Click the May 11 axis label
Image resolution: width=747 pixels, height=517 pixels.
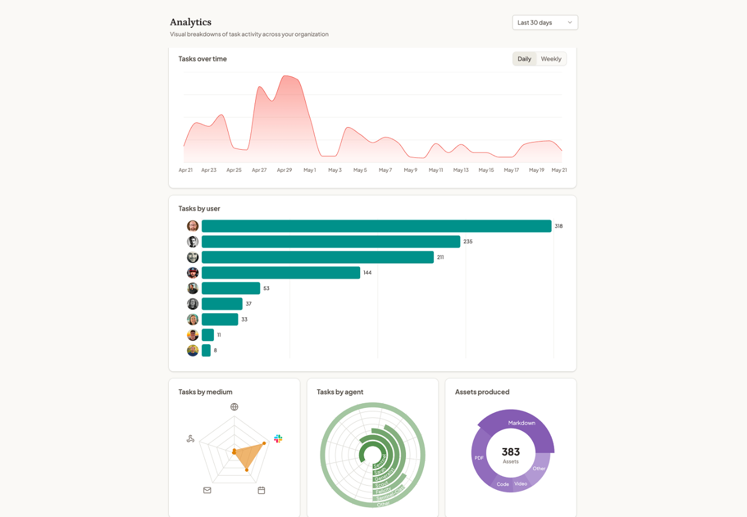click(436, 170)
